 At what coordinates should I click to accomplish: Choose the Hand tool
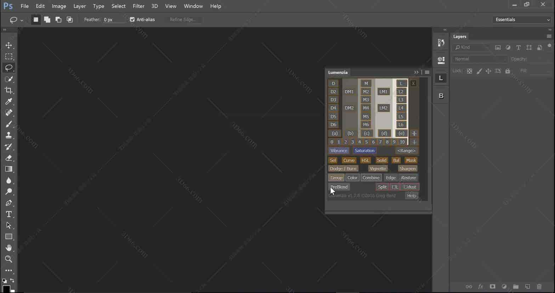pos(9,248)
